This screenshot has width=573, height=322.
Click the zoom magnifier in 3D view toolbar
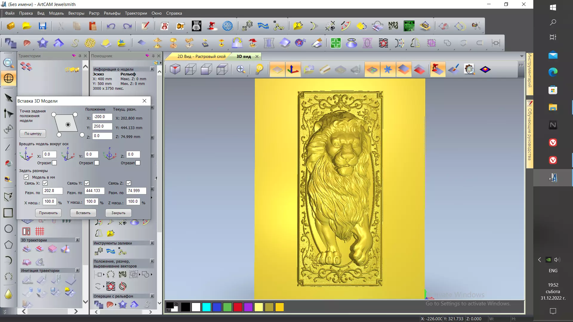(x=241, y=69)
